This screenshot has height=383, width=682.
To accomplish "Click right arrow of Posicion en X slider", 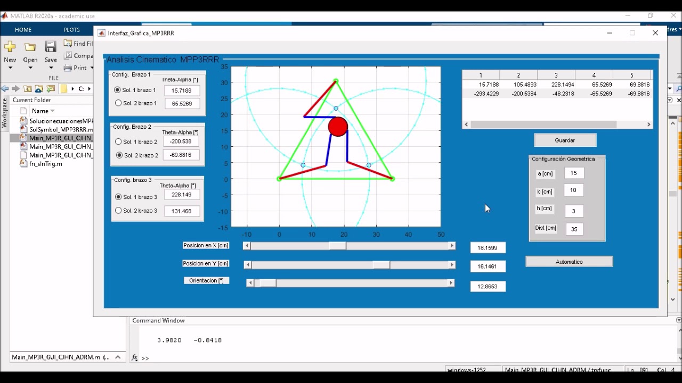I will click(x=452, y=246).
